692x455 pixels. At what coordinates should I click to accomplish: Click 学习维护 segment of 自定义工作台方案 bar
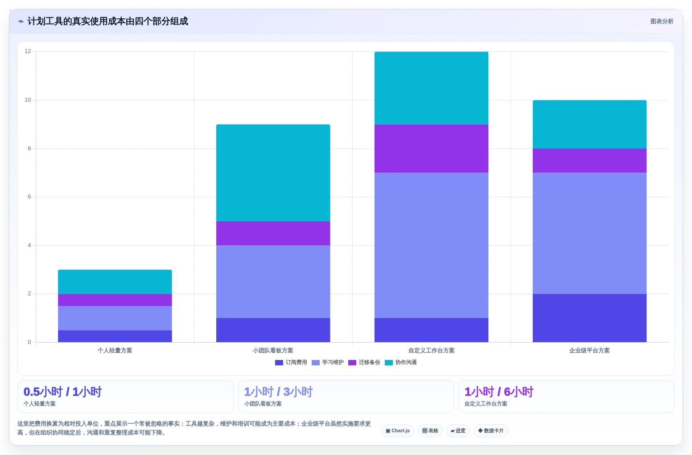tap(432, 245)
